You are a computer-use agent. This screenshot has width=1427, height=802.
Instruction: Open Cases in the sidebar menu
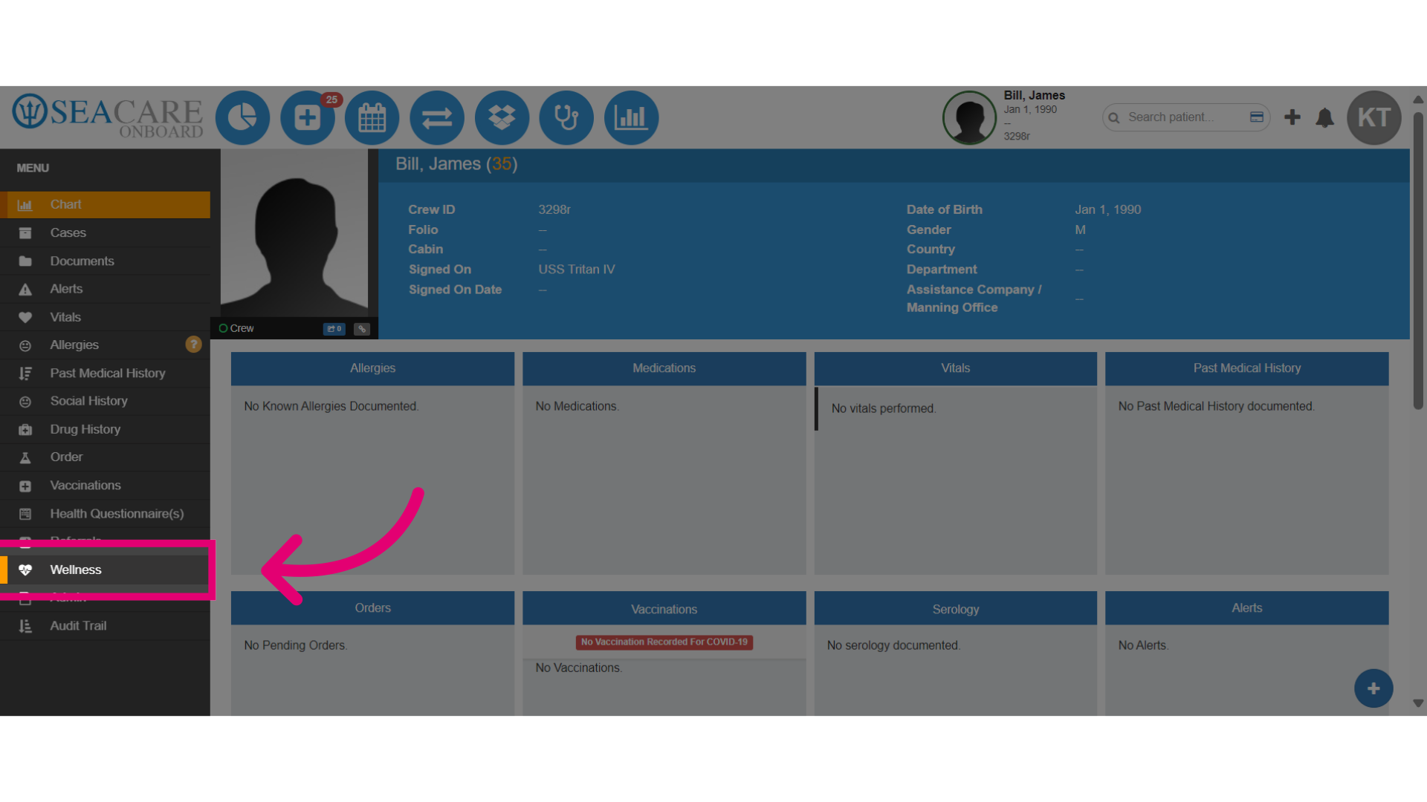pos(105,233)
